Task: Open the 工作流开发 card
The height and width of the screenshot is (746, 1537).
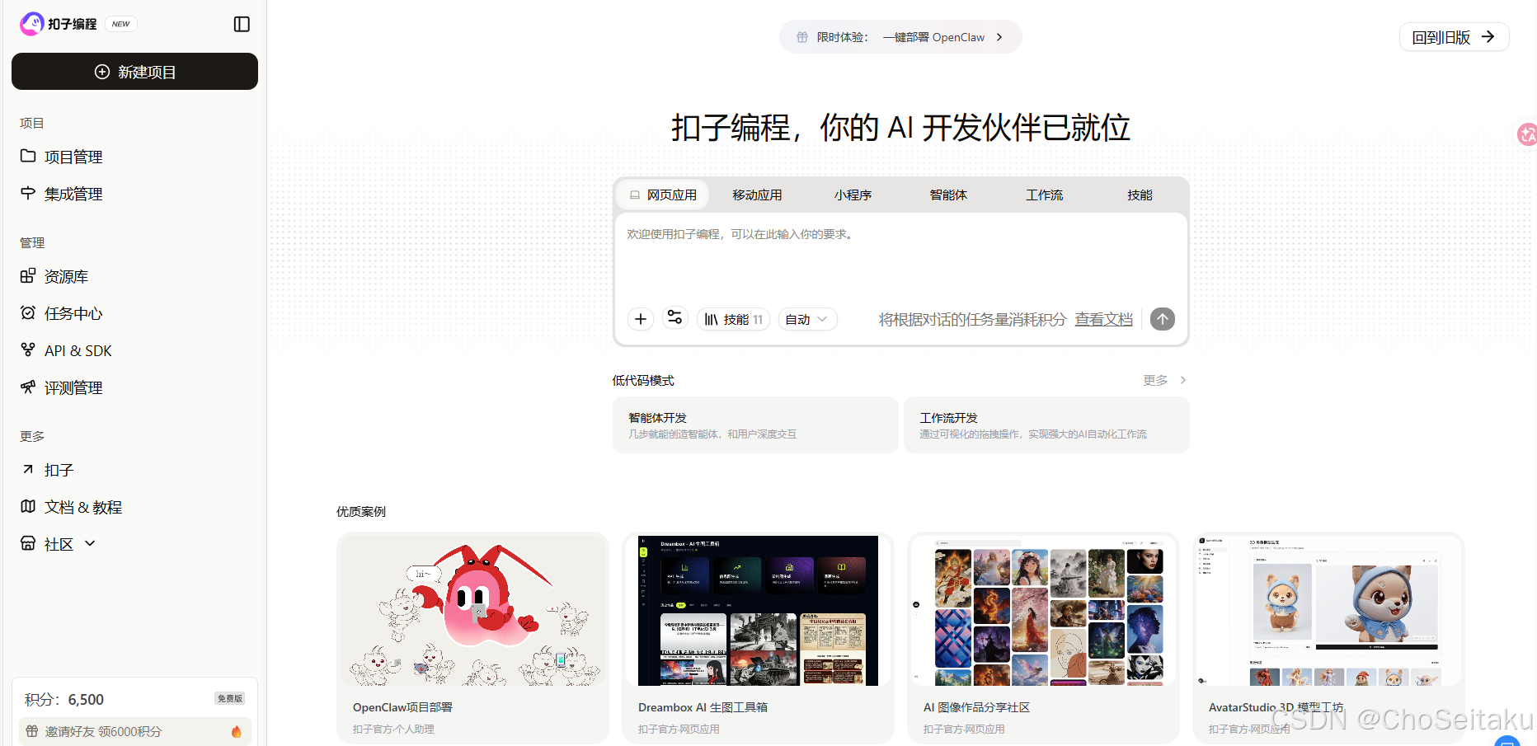Action: pyautogui.click(x=1046, y=425)
